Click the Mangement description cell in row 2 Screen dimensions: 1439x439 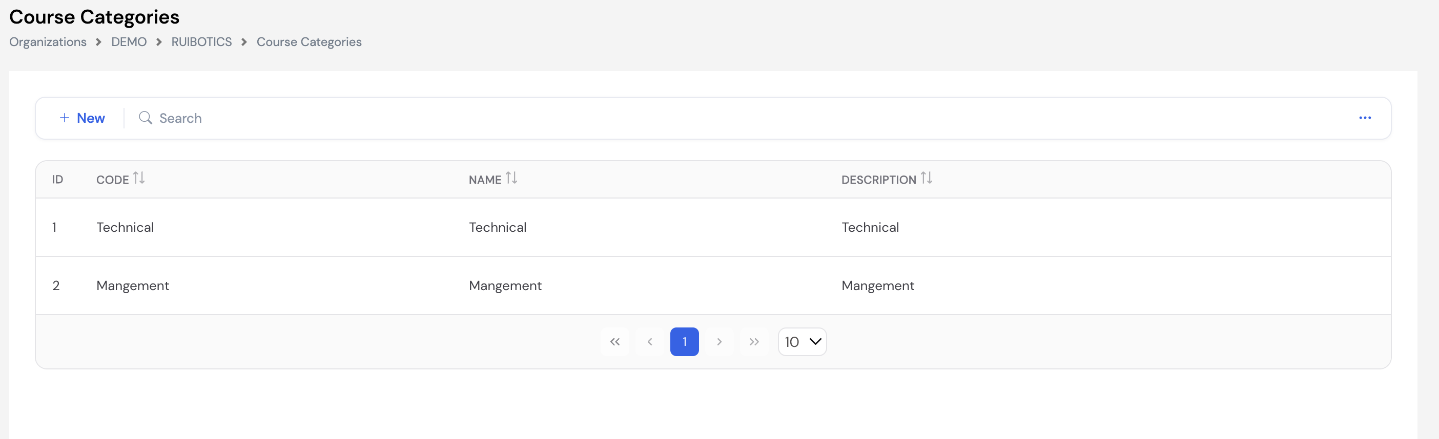878,286
